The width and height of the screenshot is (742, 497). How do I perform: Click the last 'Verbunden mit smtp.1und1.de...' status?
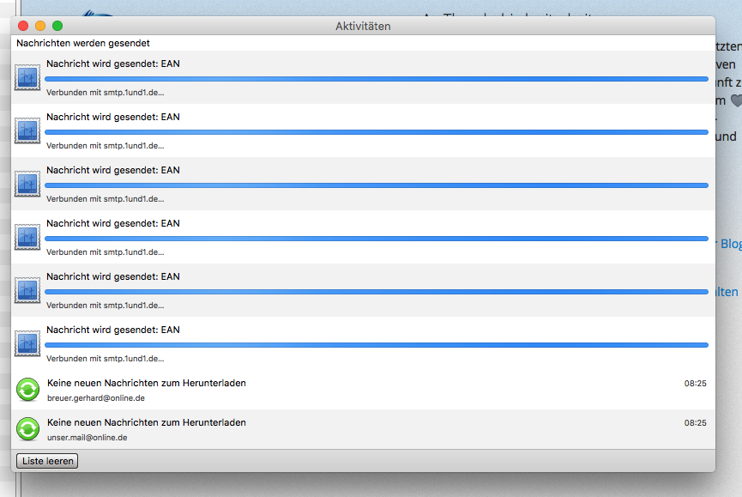tap(105, 359)
